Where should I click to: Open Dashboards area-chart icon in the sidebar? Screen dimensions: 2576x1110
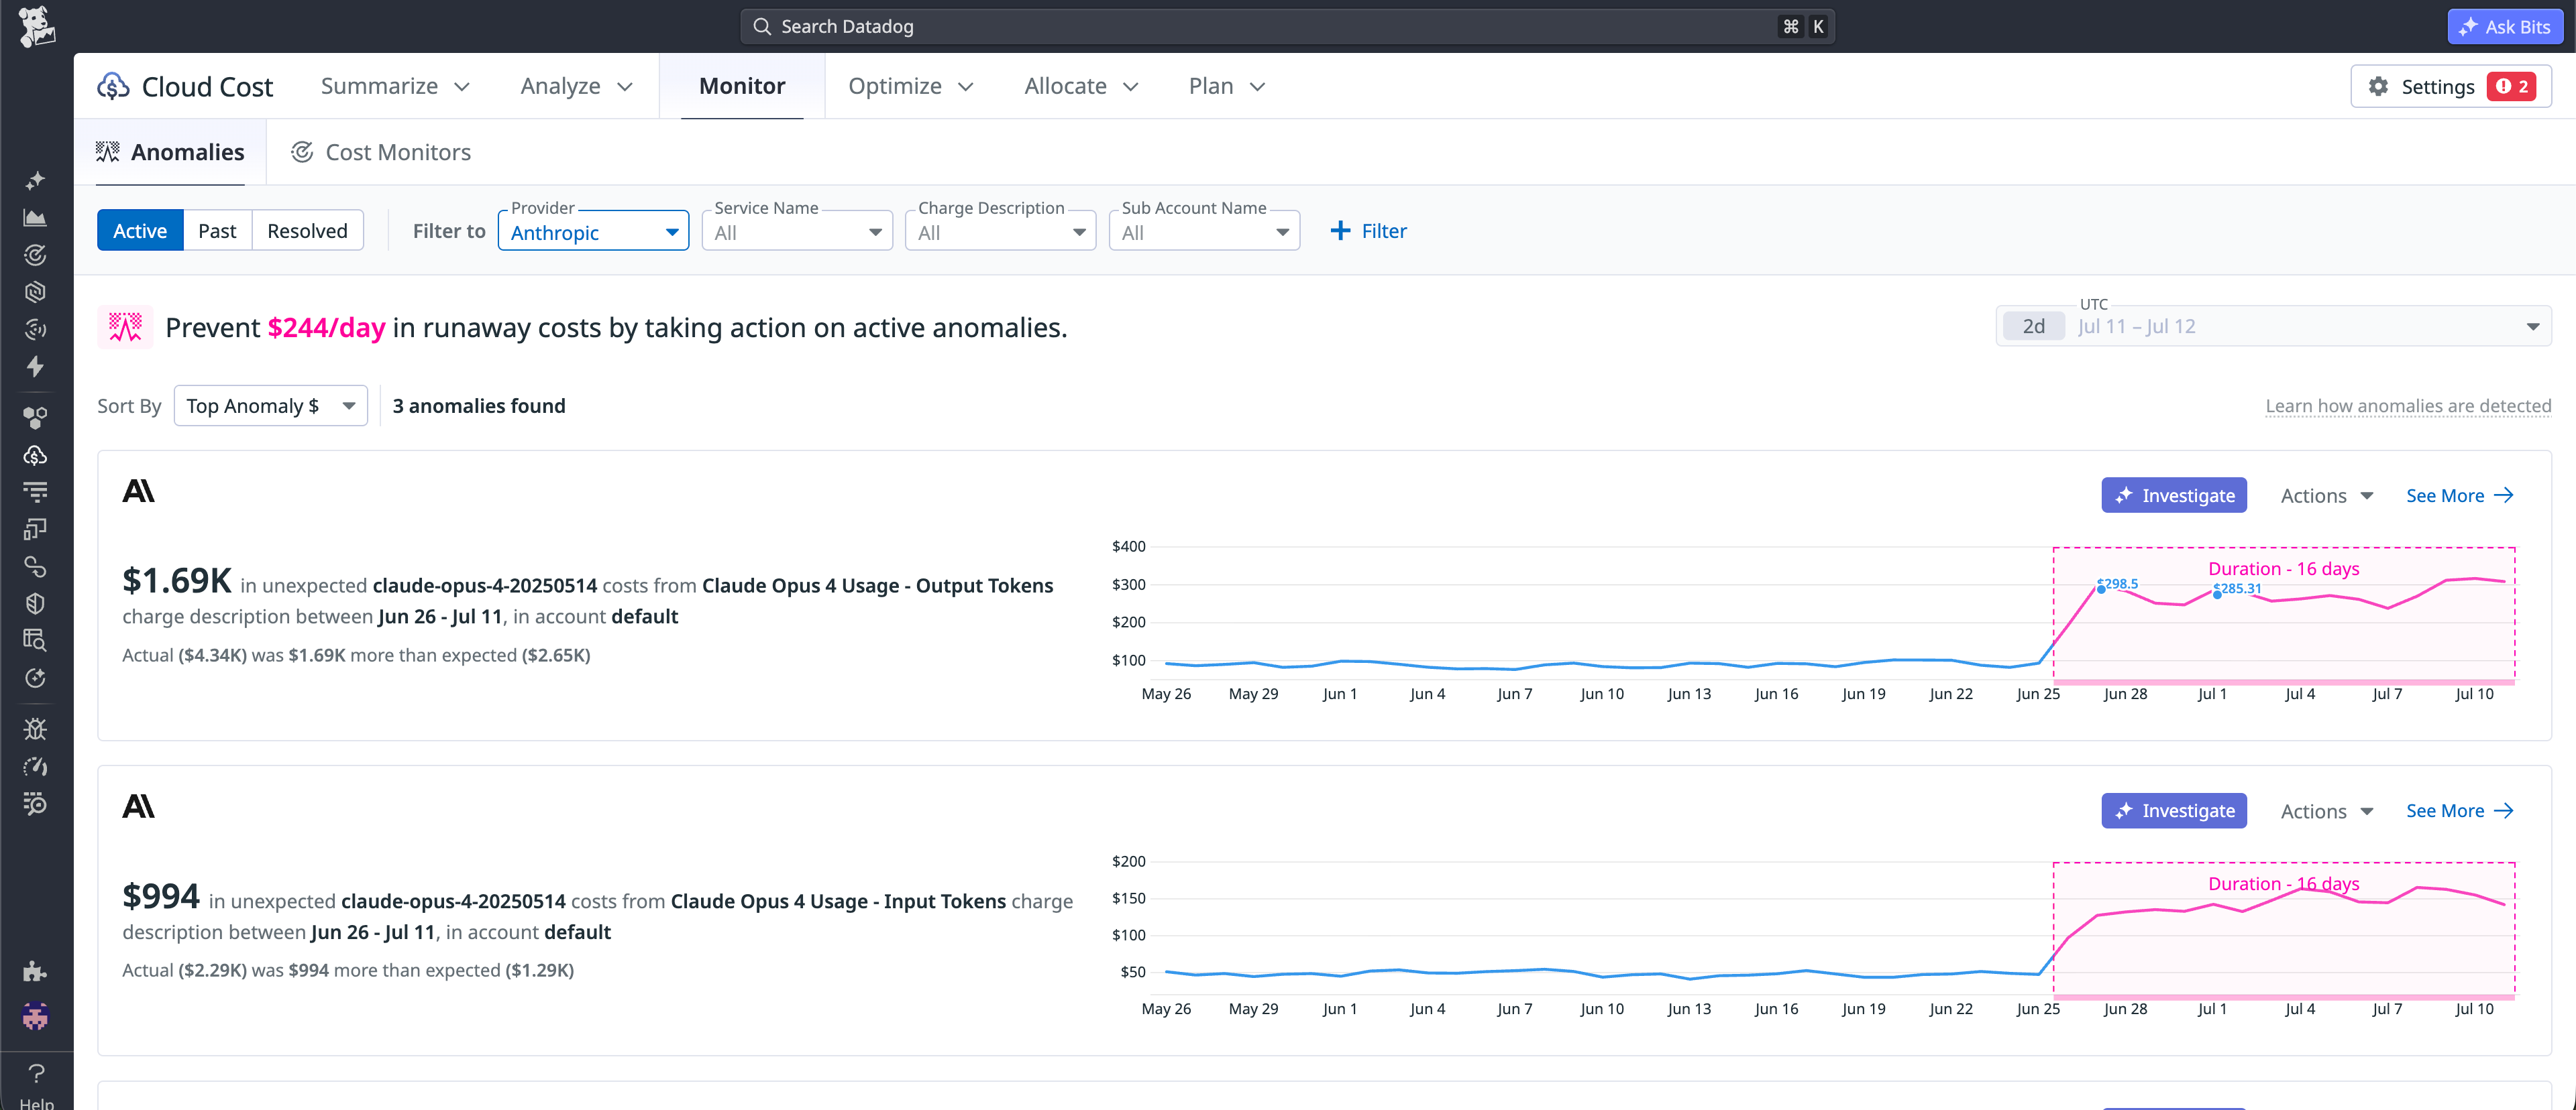tap(35, 218)
